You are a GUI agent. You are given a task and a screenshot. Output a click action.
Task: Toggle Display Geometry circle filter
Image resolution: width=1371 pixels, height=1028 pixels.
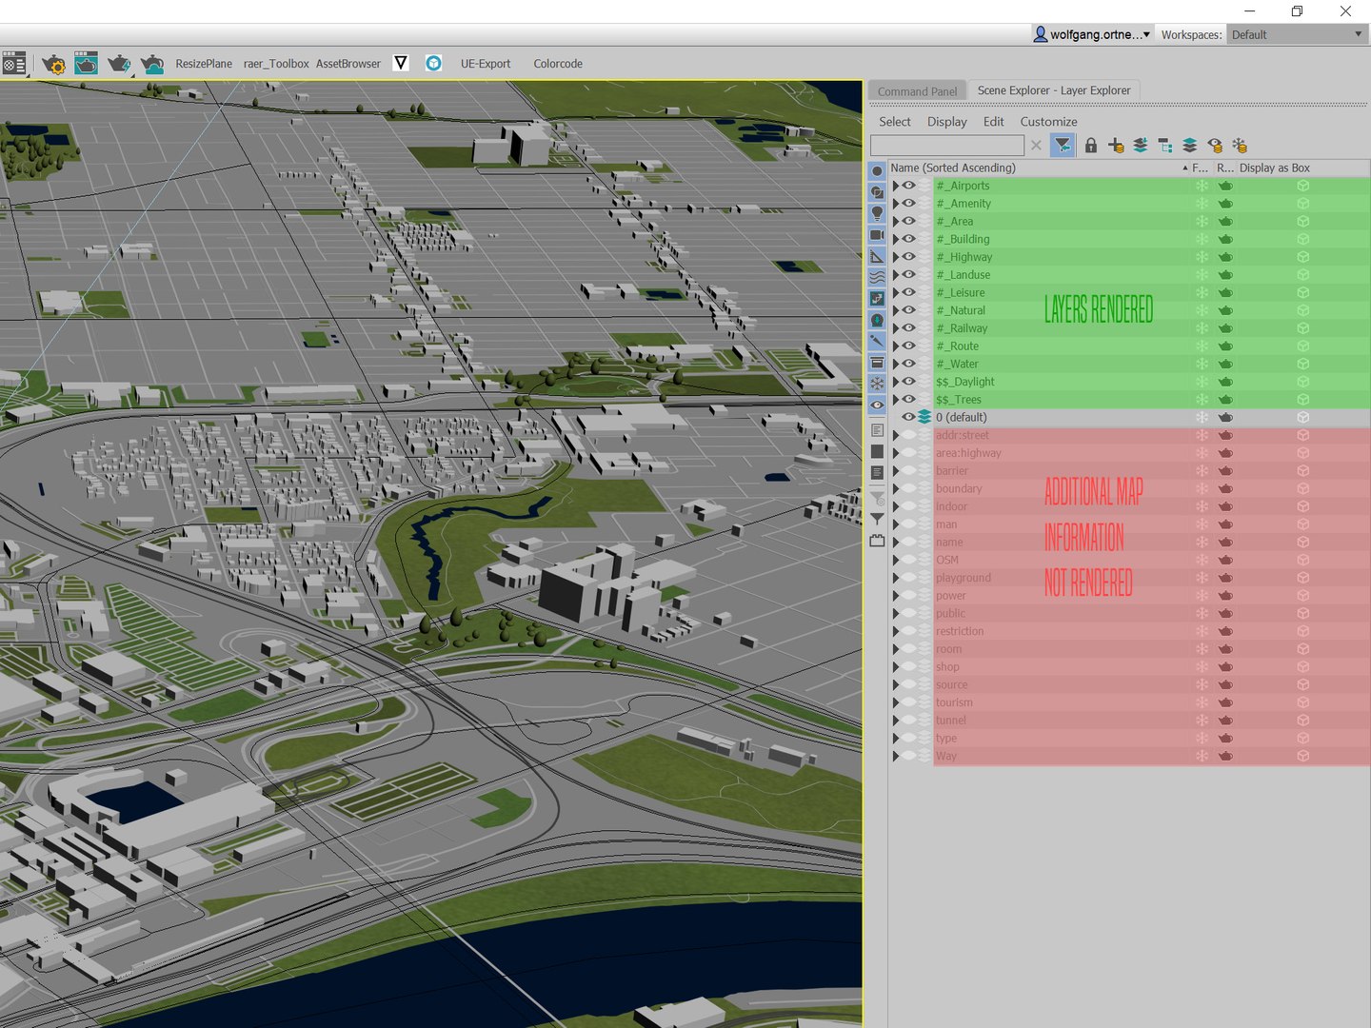pos(877,171)
